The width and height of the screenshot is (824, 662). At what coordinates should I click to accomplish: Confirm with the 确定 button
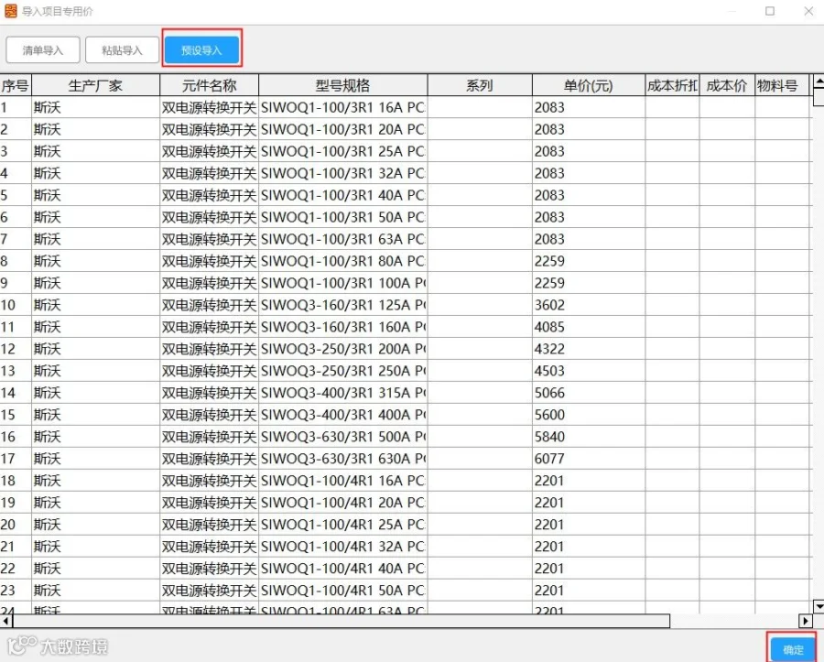pyautogui.click(x=793, y=650)
